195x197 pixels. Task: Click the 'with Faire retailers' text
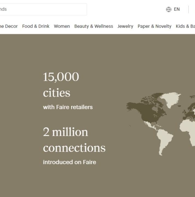[x=68, y=107]
